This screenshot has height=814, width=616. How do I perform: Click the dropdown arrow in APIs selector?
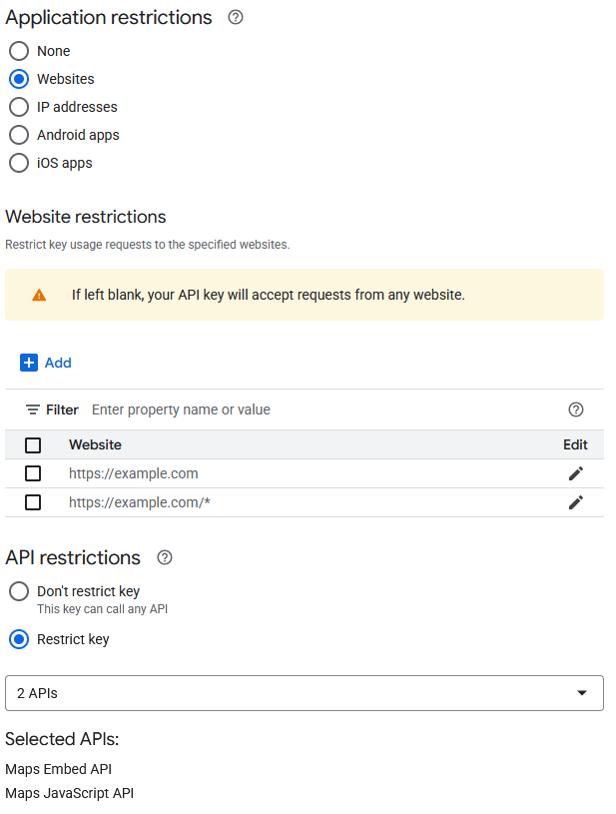582,693
